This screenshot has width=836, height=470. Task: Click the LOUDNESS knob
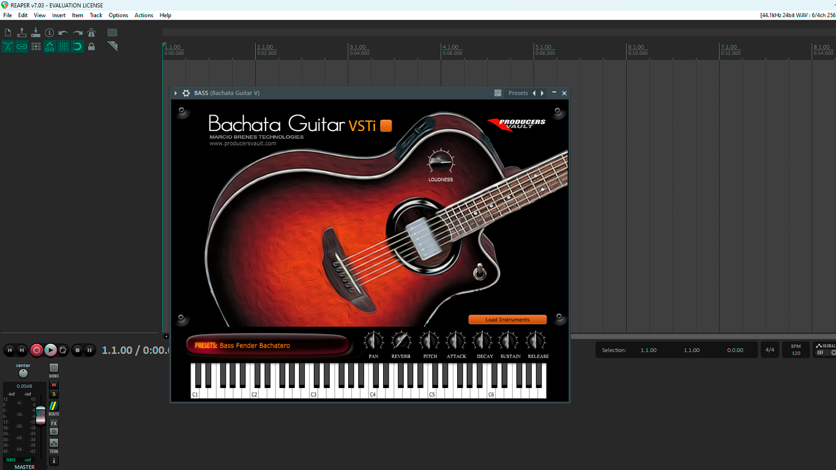pos(441,162)
